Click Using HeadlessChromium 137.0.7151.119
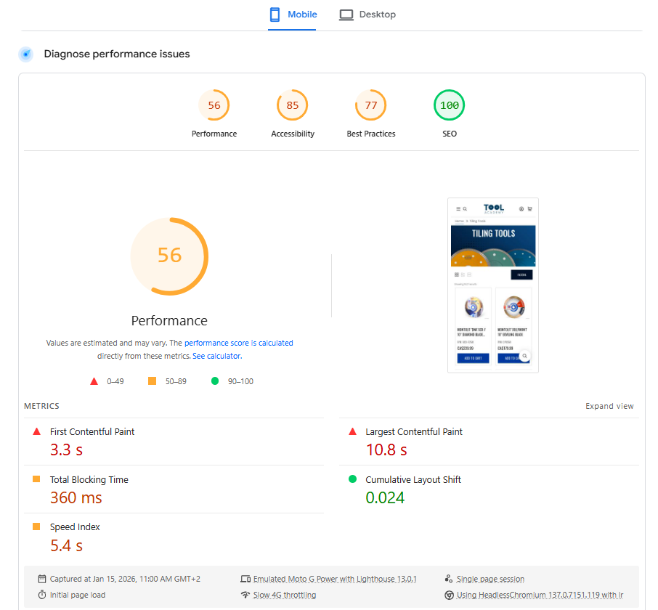658x610 pixels. coord(540,595)
